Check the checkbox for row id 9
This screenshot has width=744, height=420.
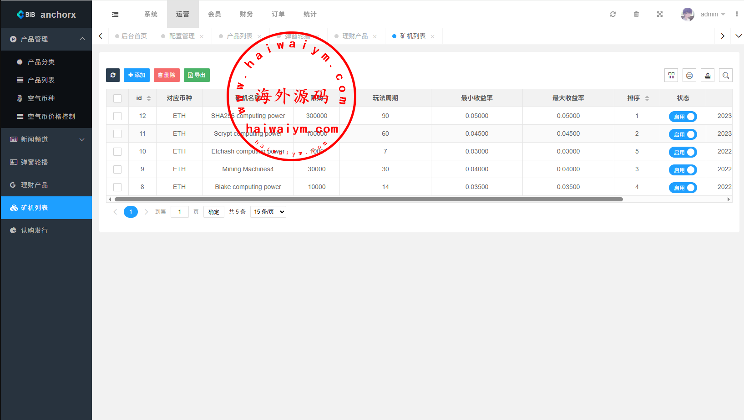[x=117, y=169]
